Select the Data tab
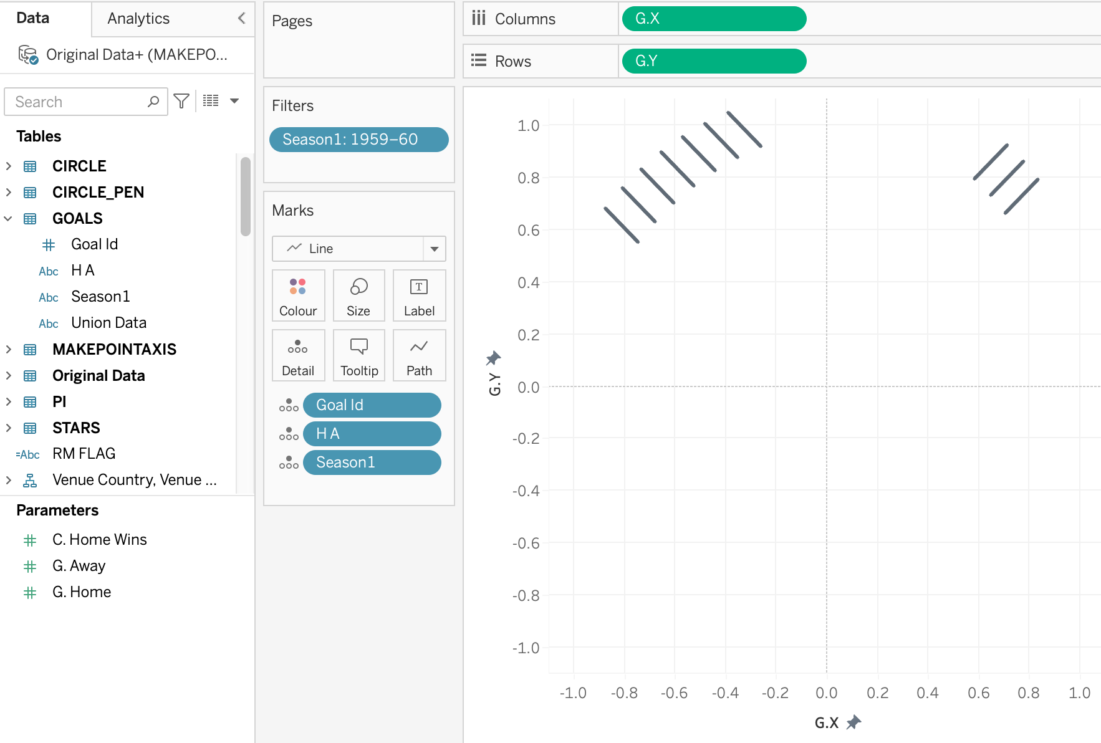The width and height of the screenshot is (1101, 743). (33, 19)
